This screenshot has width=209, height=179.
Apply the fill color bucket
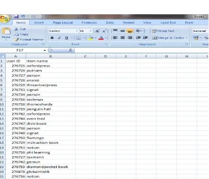[x=91, y=38]
